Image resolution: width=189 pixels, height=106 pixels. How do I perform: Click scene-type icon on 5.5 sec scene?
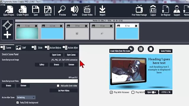pos(93,26)
